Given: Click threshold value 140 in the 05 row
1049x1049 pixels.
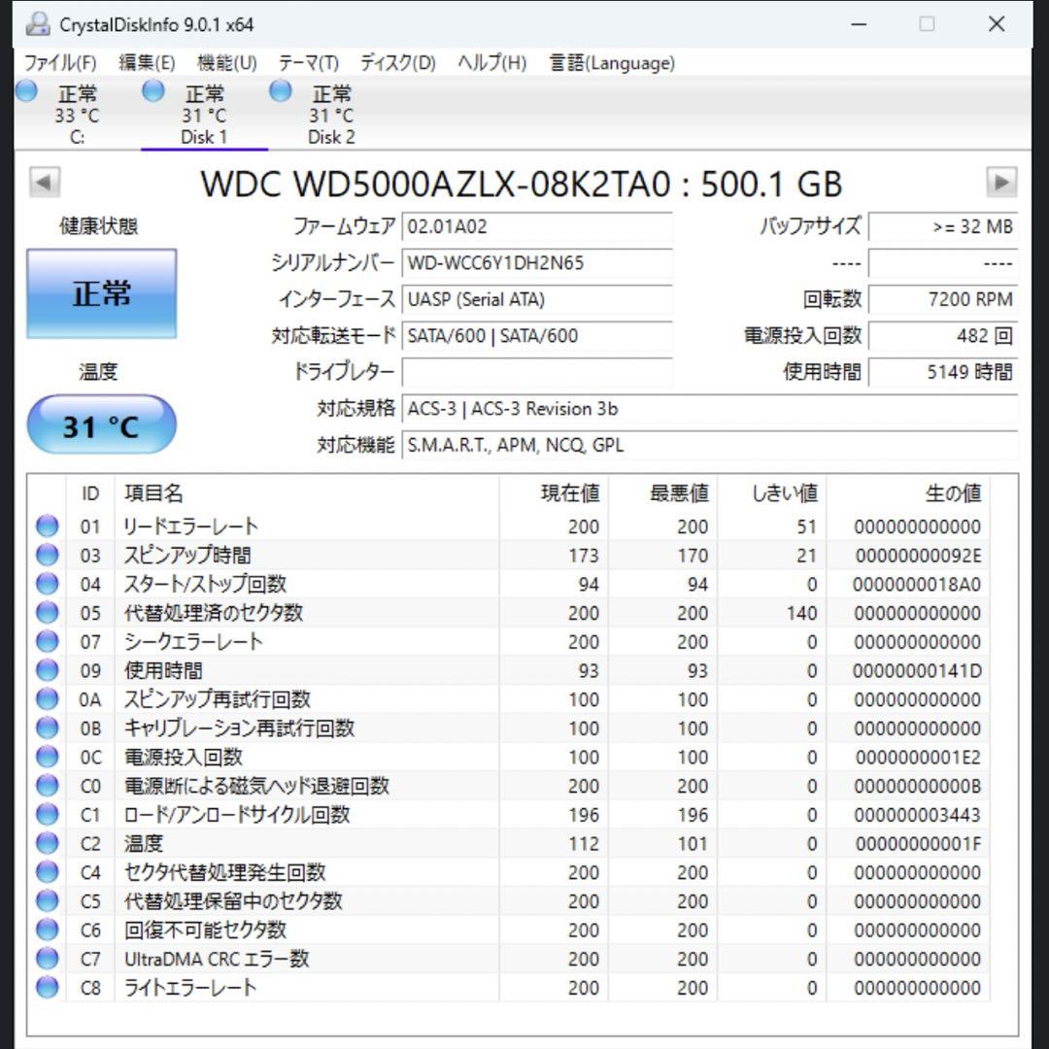Looking at the screenshot, I should [x=801, y=613].
